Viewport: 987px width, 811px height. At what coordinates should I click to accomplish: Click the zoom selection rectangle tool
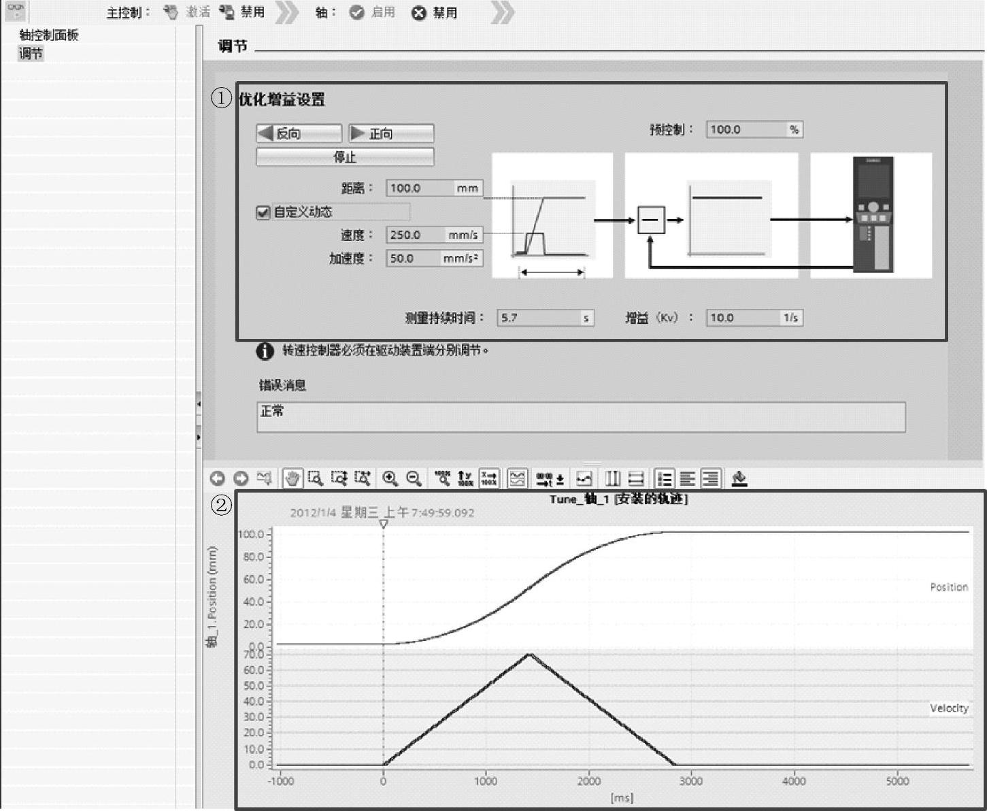coord(315,478)
